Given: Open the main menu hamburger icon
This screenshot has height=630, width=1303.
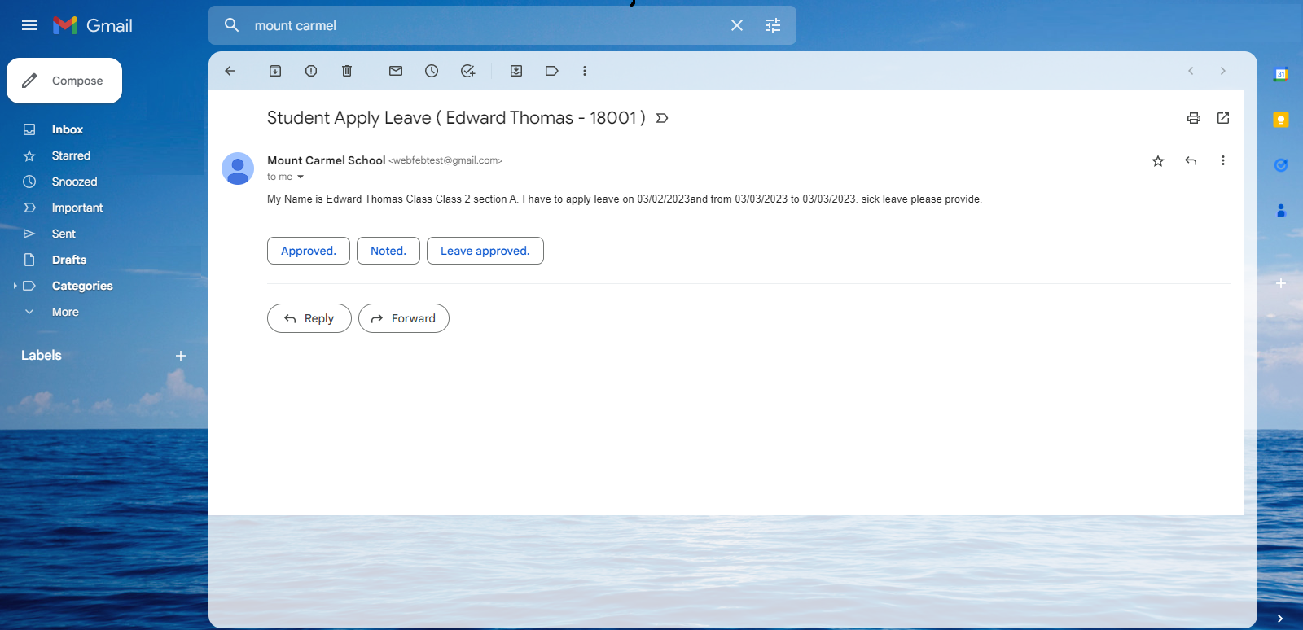Looking at the screenshot, I should click(x=29, y=25).
